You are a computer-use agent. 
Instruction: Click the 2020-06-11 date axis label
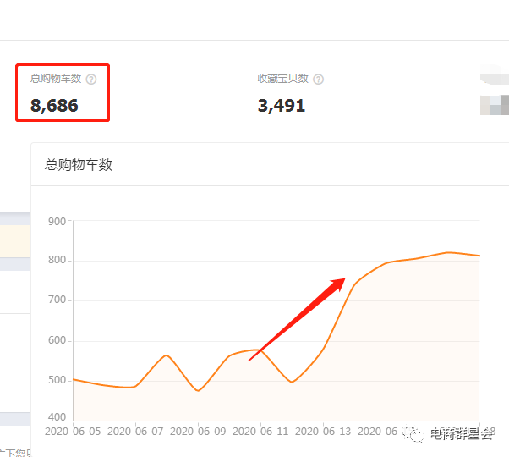click(x=260, y=432)
